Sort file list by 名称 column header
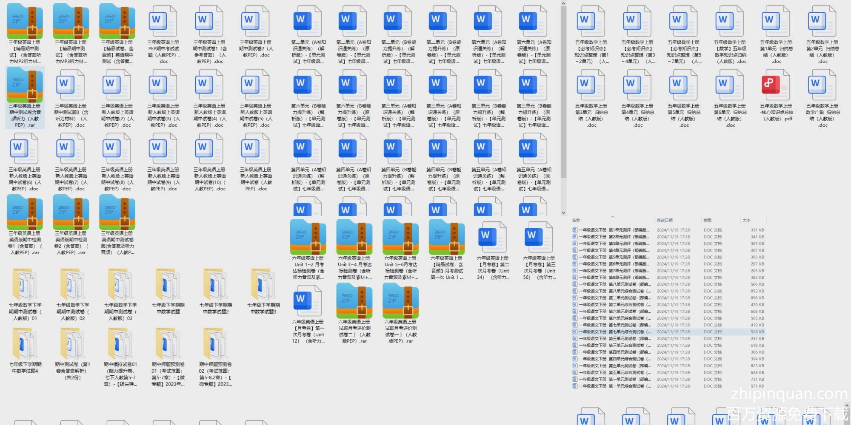 [x=576, y=220]
